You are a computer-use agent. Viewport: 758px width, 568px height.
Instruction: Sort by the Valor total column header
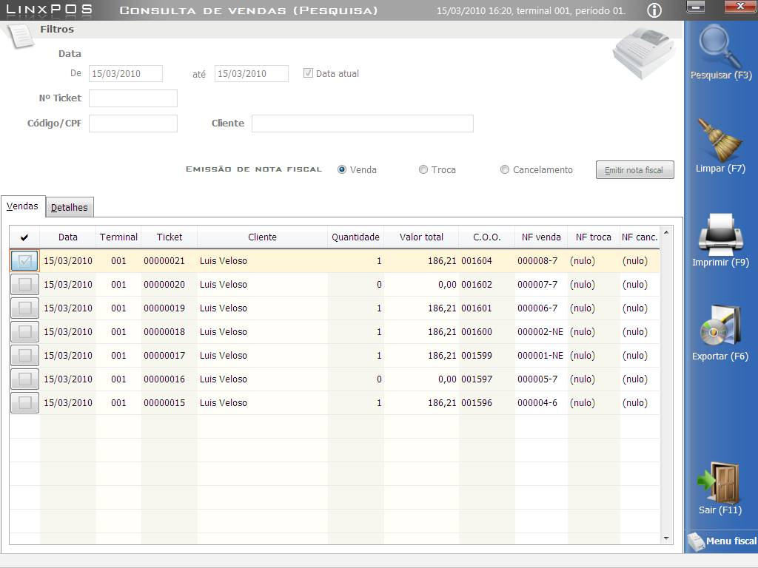coord(421,237)
